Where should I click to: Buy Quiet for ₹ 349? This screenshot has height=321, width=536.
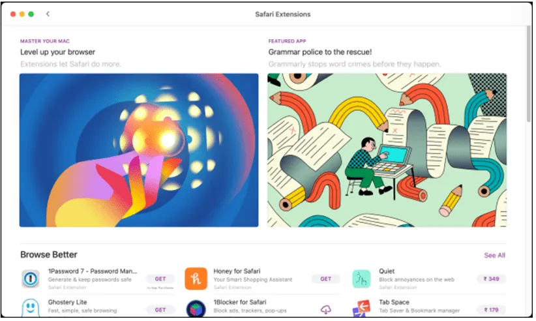(491, 279)
